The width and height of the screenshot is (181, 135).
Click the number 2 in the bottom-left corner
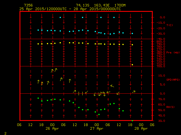click(5, 133)
